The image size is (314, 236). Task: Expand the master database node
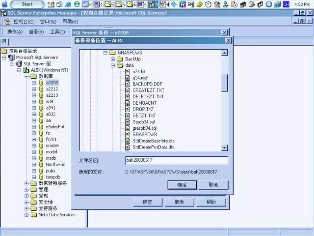tap(34, 146)
